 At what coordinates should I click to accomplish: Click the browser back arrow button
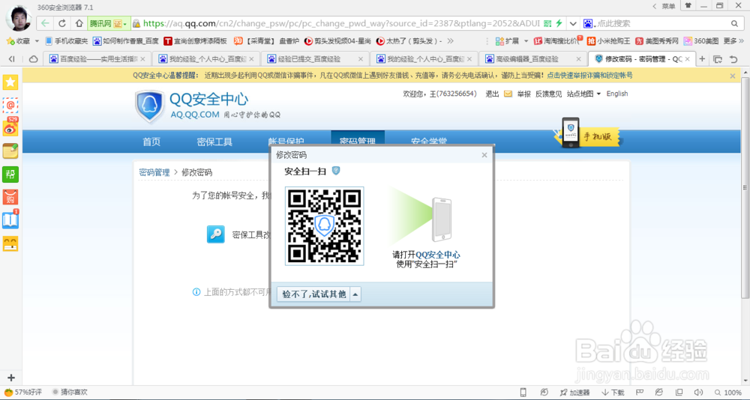pos(45,23)
